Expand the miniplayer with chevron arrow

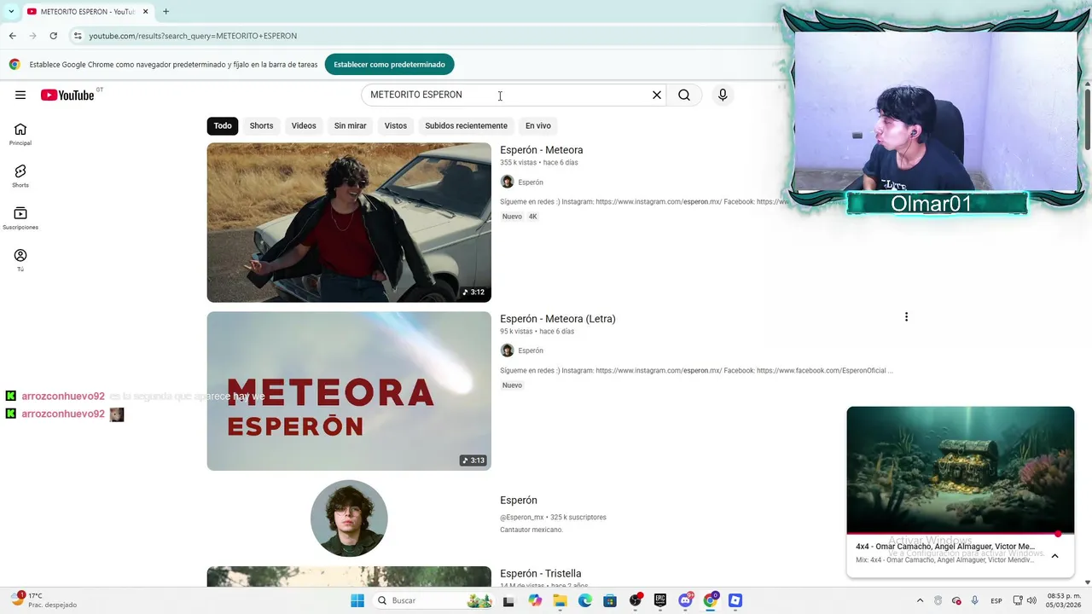tap(1054, 556)
